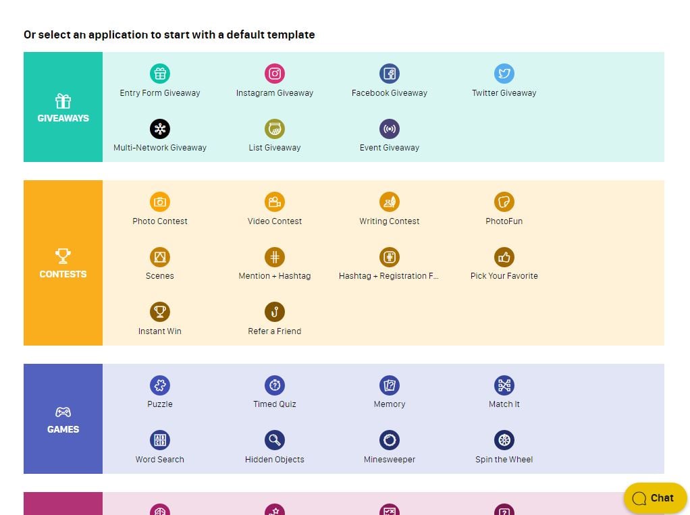Select the Multi-Network Giveaway icon
Screen dimensions: 690x515
pyautogui.click(x=160, y=129)
